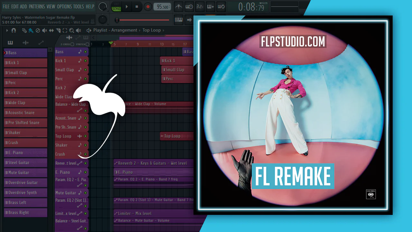Select the Paint brush tool

(31, 30)
